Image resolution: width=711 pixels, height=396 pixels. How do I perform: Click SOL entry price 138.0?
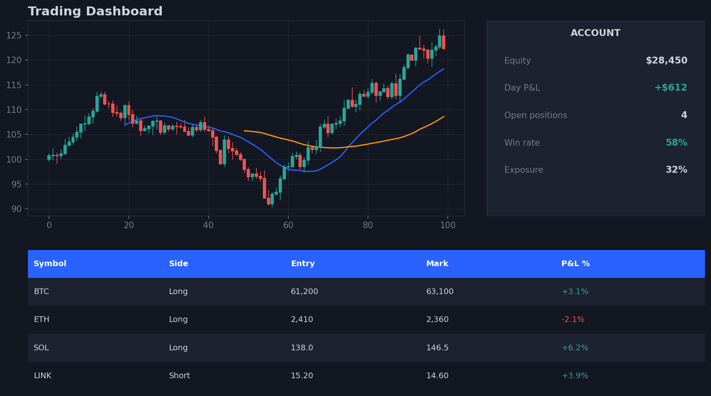click(302, 348)
